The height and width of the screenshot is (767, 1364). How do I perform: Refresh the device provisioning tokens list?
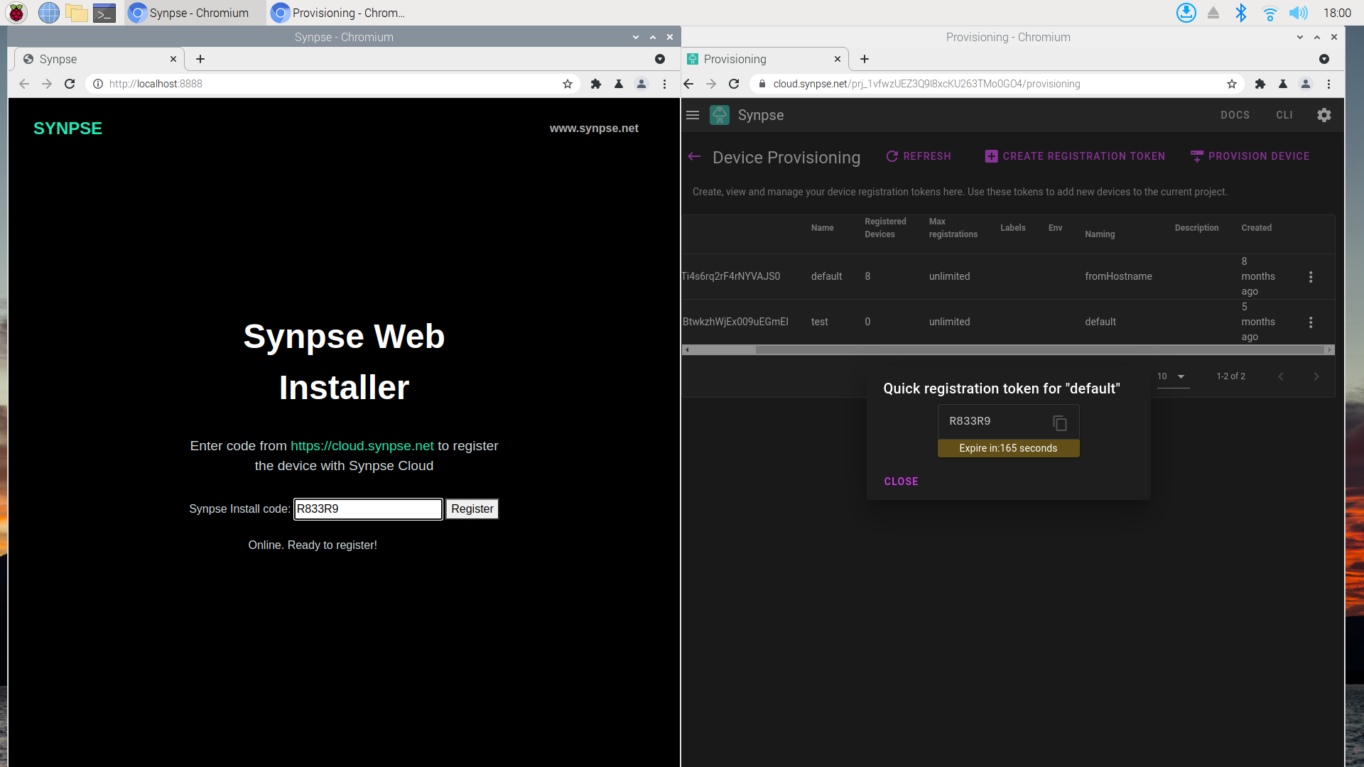pos(918,156)
